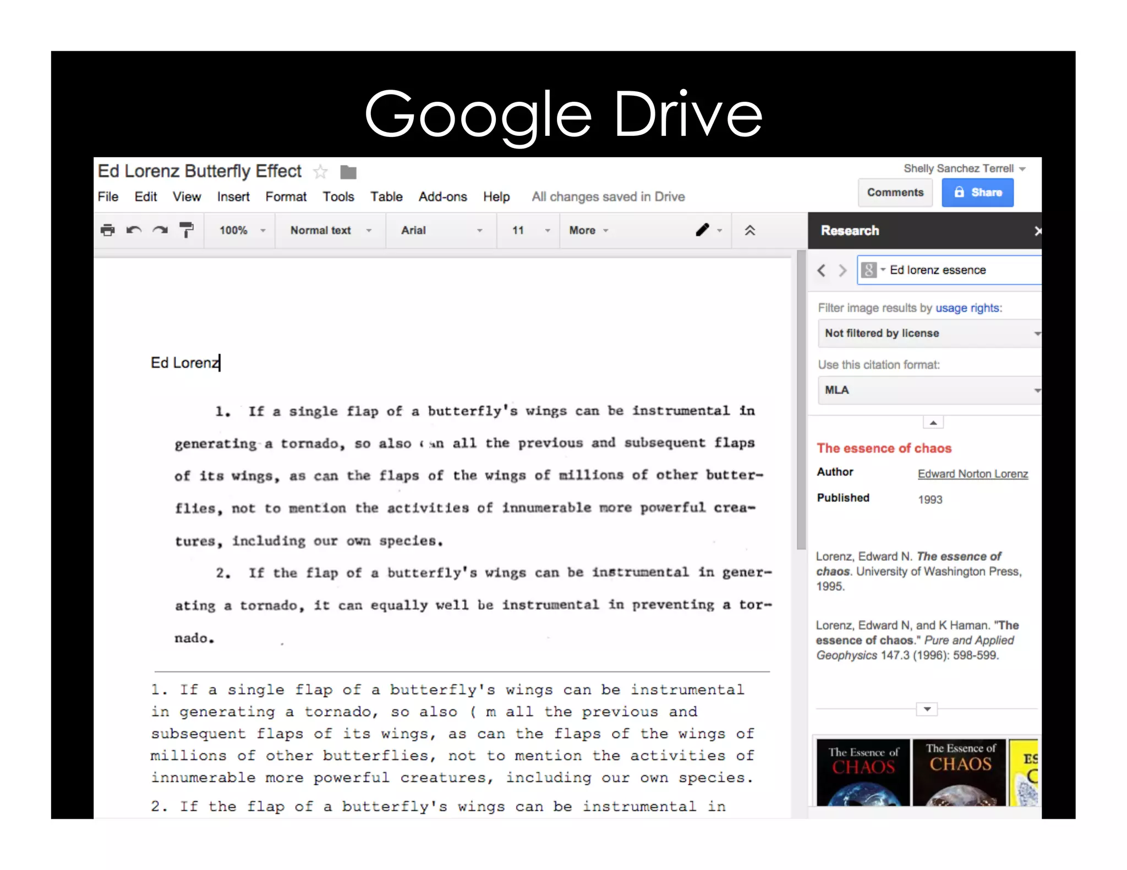The height and width of the screenshot is (870, 1127).
Task: Go forward in Research panel results
Action: tap(842, 270)
